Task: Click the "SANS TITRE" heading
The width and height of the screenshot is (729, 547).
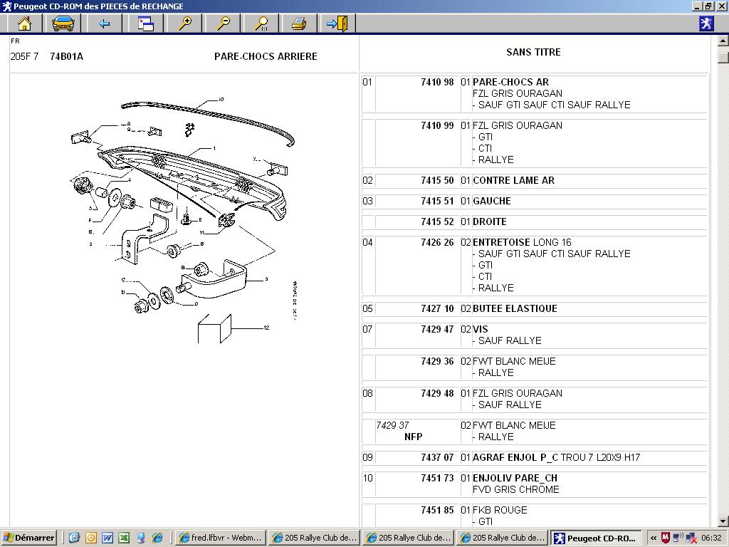Action: [533, 52]
